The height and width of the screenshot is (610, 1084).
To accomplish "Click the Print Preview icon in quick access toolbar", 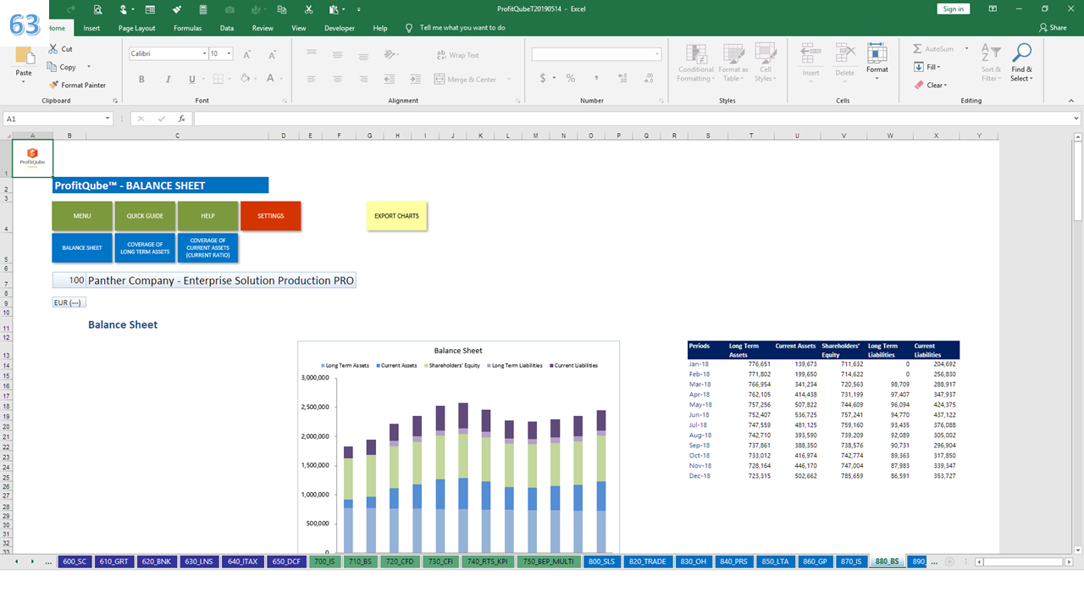I will pyautogui.click(x=98, y=9).
